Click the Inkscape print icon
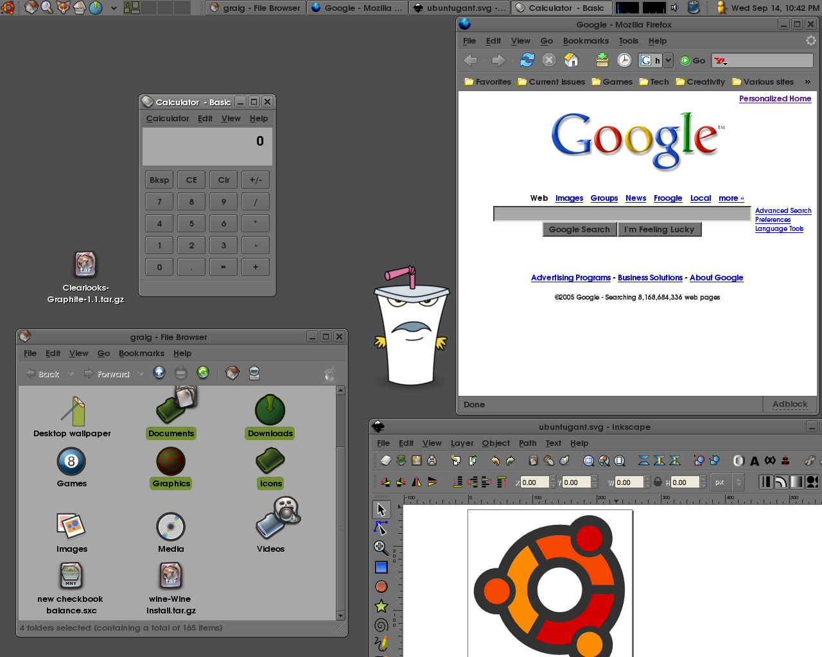 (x=432, y=460)
